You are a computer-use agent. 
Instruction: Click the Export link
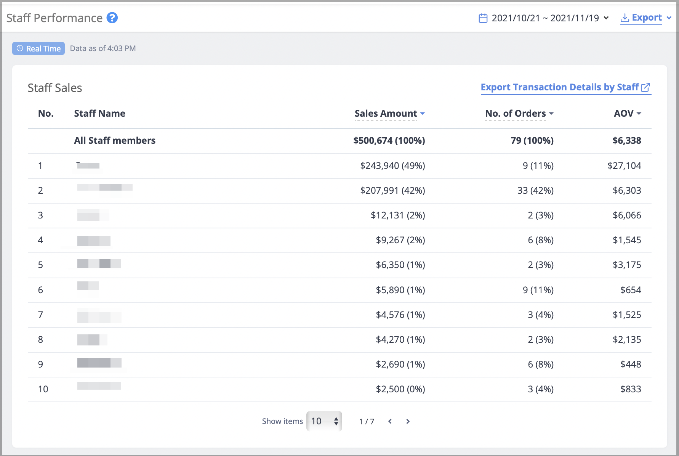(647, 18)
